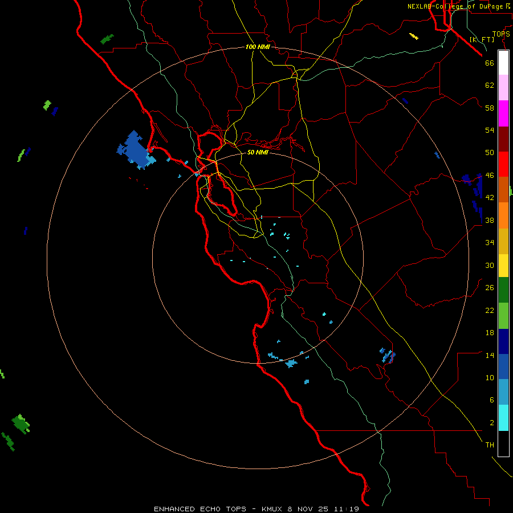Viewport: 513px width, 513px height.
Task: Select the '2' legend value
Action: point(492,422)
